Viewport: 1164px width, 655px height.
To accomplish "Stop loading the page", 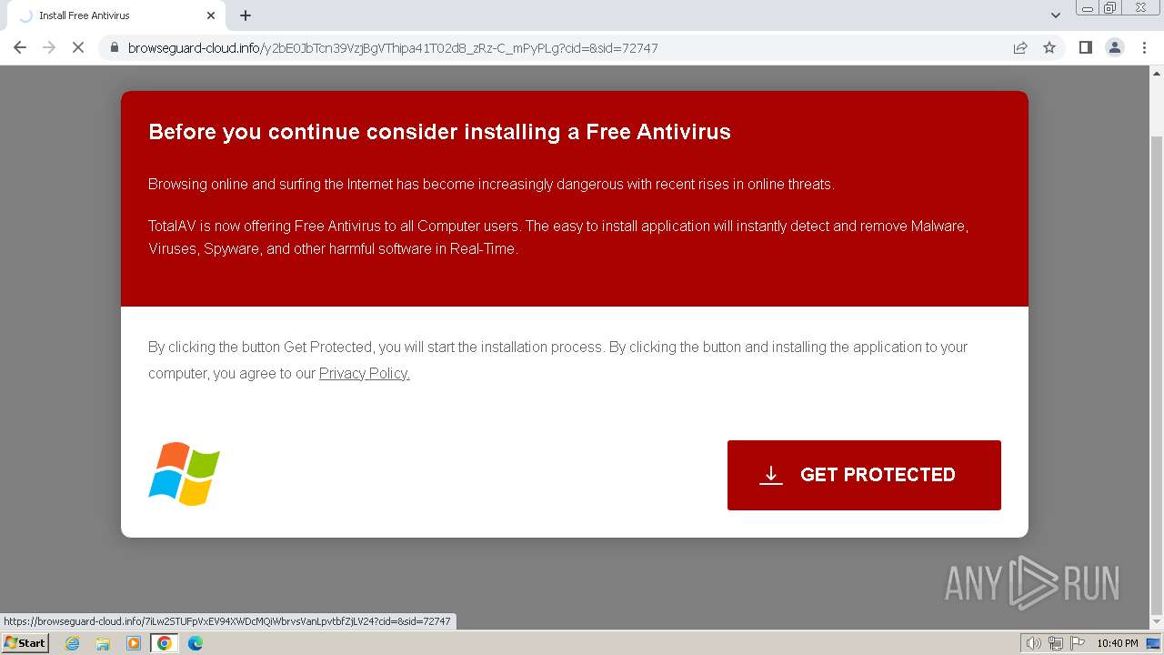I will coord(78,47).
